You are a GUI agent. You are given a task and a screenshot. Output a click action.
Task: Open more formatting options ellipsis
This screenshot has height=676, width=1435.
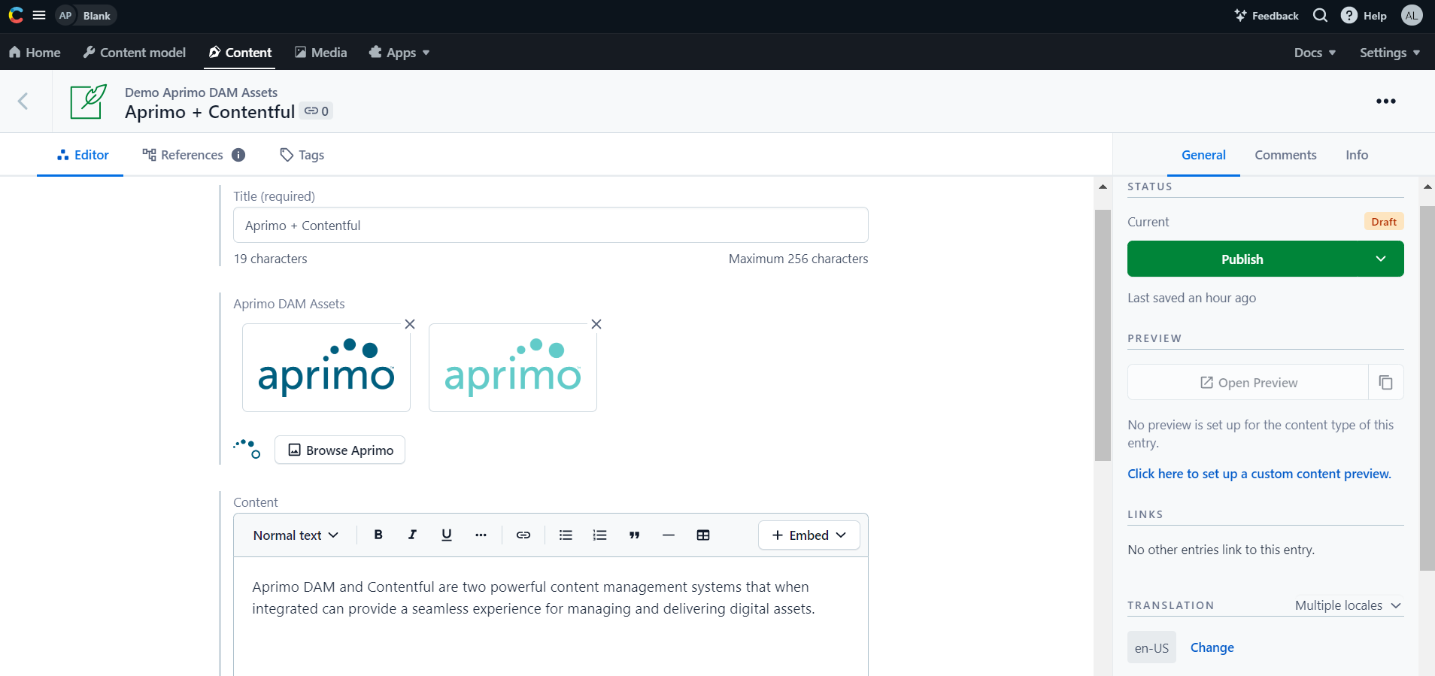481,535
